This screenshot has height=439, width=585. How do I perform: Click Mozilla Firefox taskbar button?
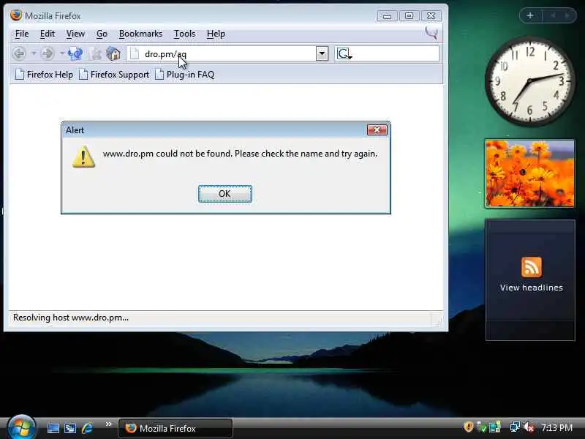coord(175,428)
